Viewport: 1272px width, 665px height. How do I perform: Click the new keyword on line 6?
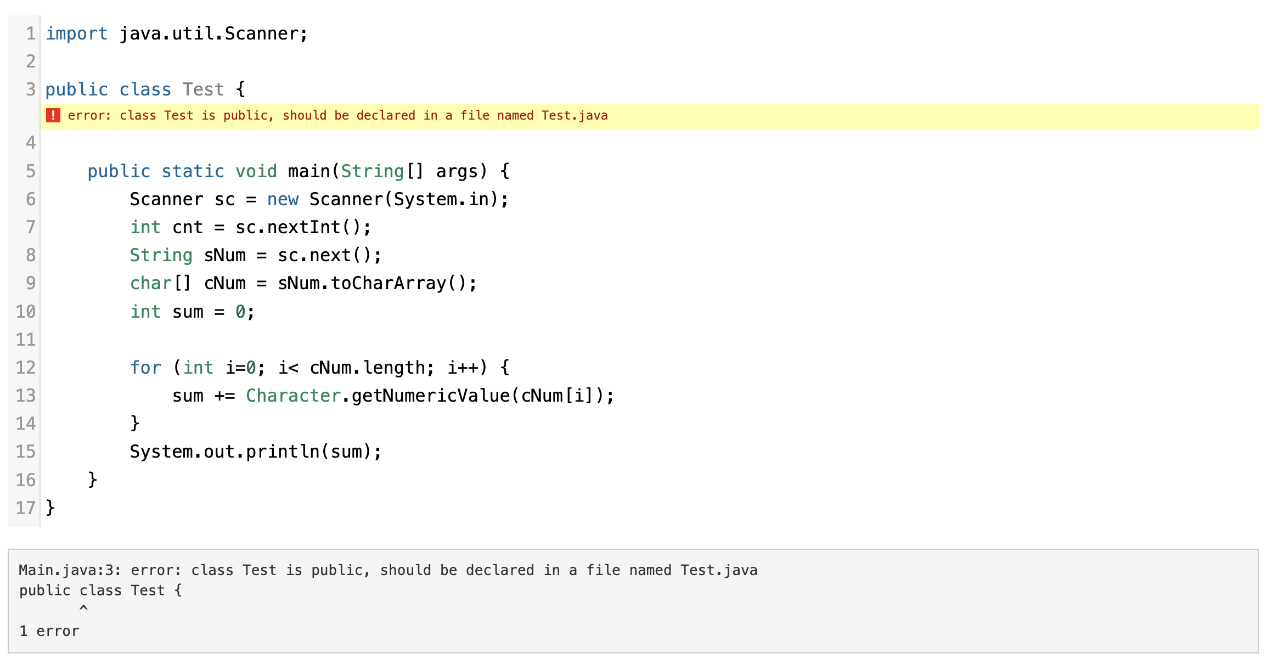[x=283, y=199]
